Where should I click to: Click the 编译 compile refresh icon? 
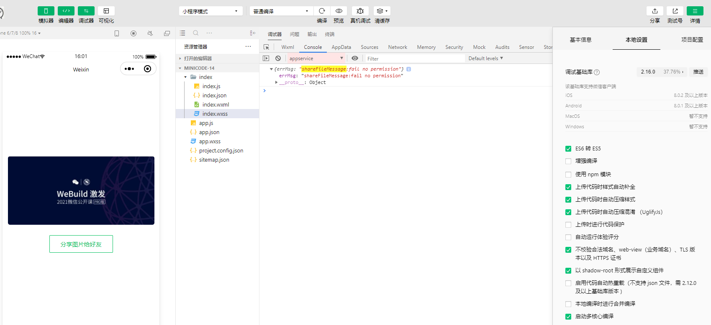coord(322,11)
